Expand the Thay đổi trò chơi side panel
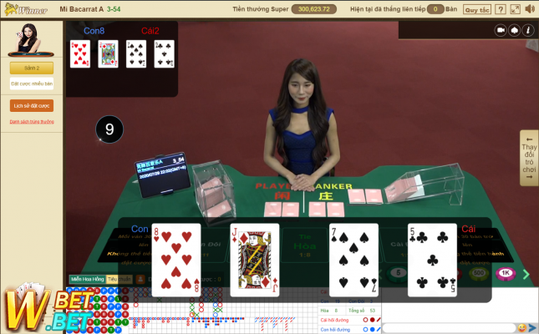 [529, 158]
